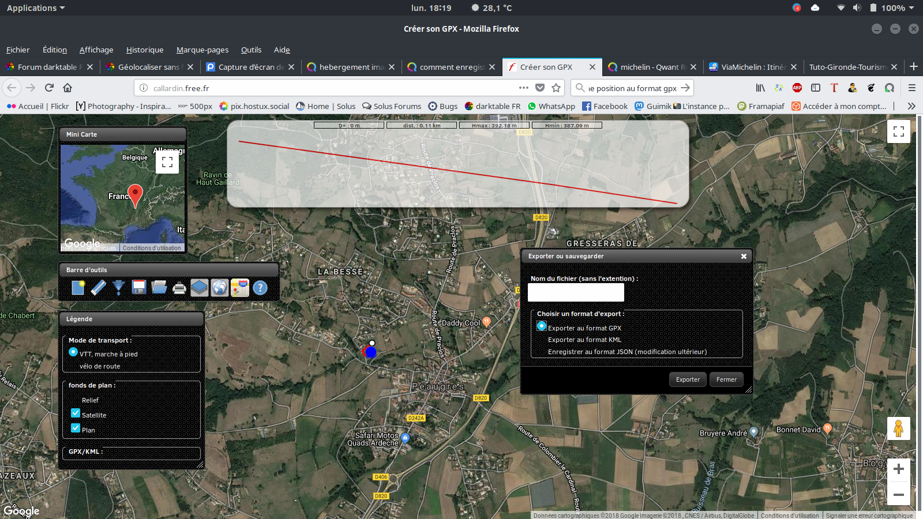Select the Exporter au format KML option
Image resolution: width=923 pixels, height=519 pixels.
[584, 340]
